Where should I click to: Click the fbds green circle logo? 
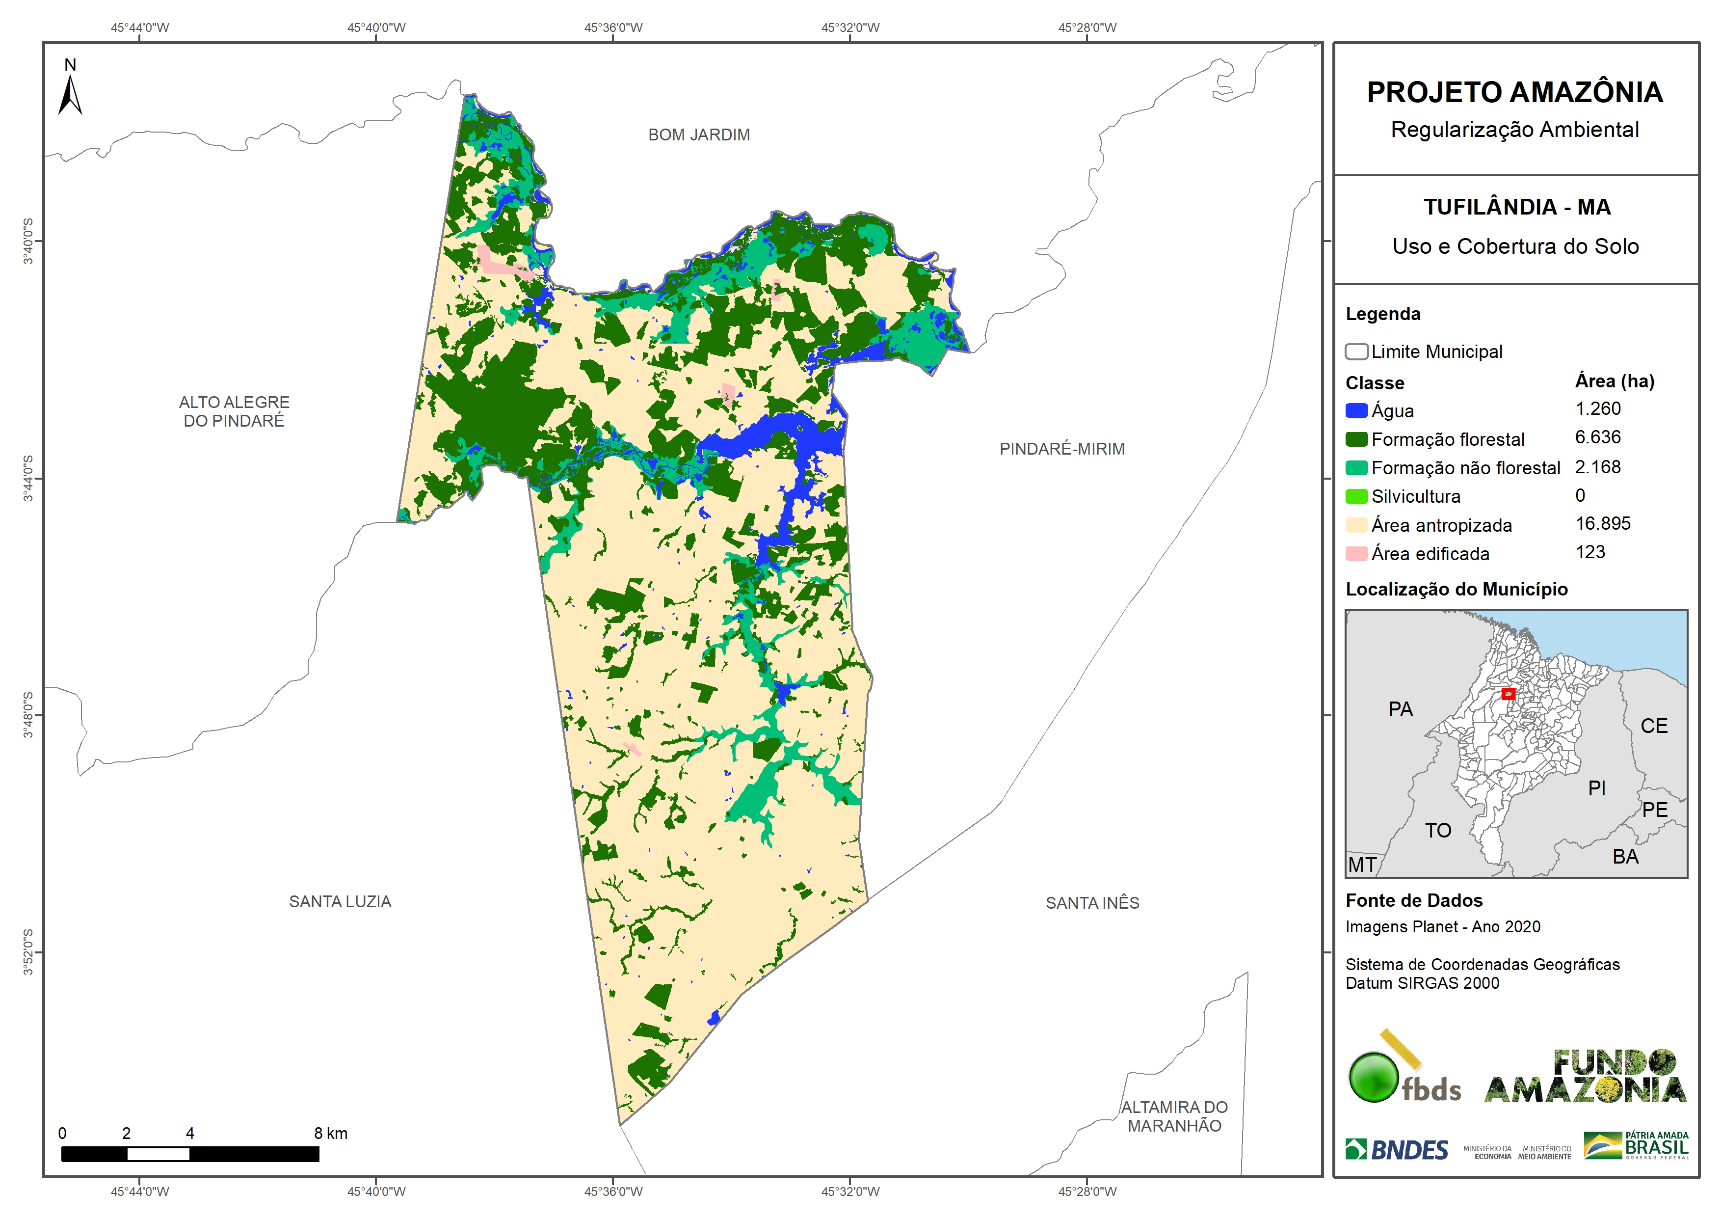[1374, 1078]
